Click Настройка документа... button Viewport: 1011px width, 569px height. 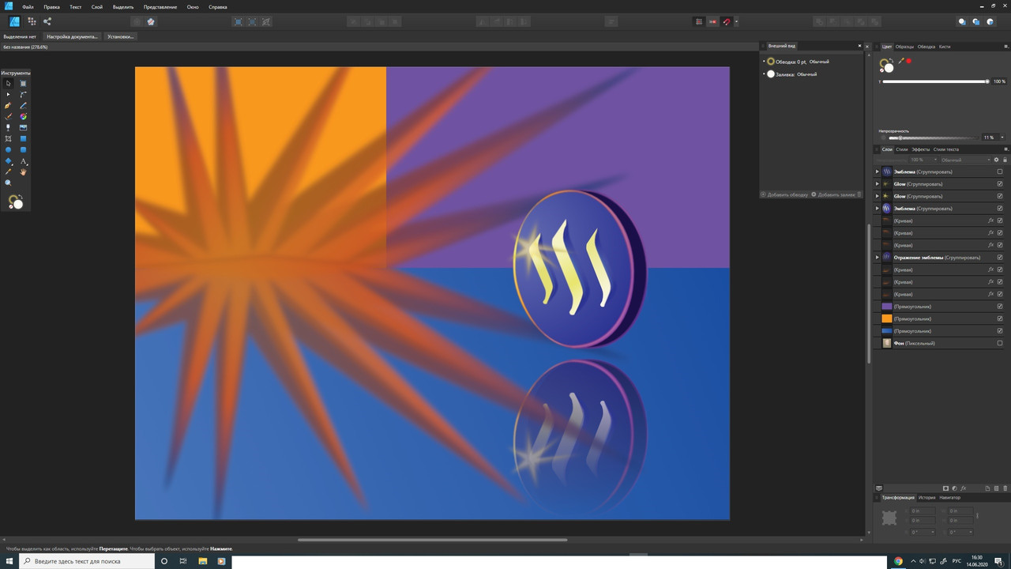[x=72, y=36]
